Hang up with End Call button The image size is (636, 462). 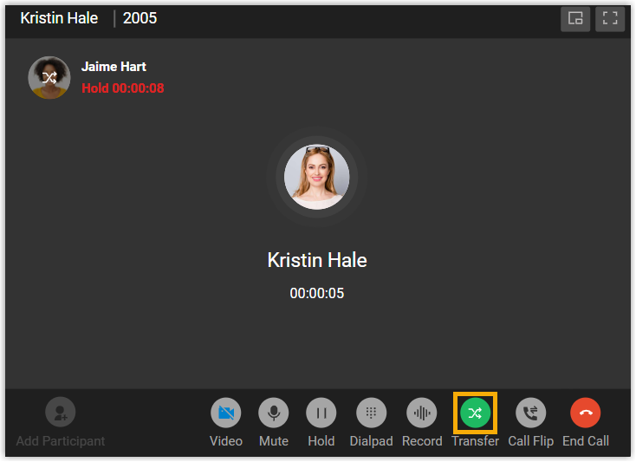click(585, 413)
